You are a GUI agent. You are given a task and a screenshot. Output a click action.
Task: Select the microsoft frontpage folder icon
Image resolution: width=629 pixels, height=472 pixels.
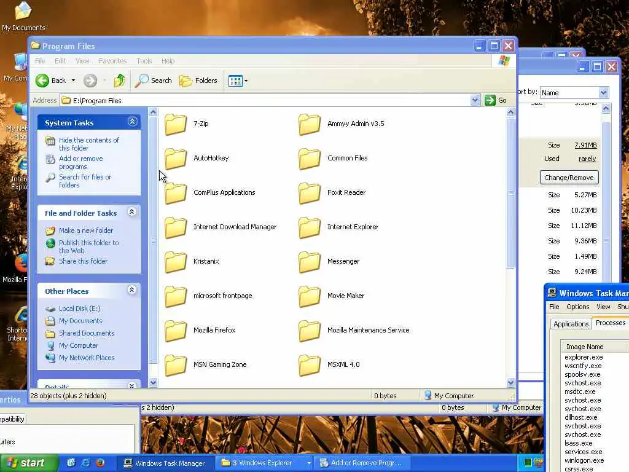pos(176,296)
